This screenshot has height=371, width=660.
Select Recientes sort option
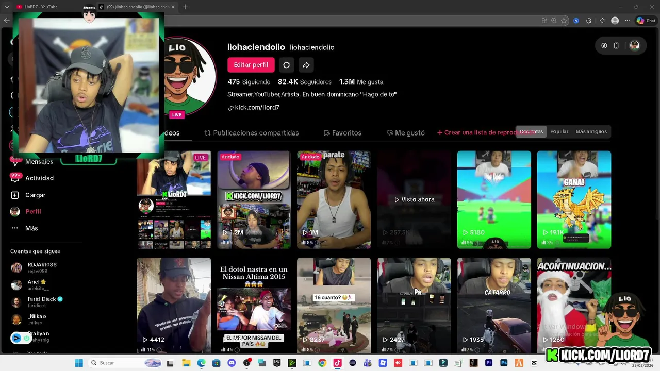tap(531, 131)
